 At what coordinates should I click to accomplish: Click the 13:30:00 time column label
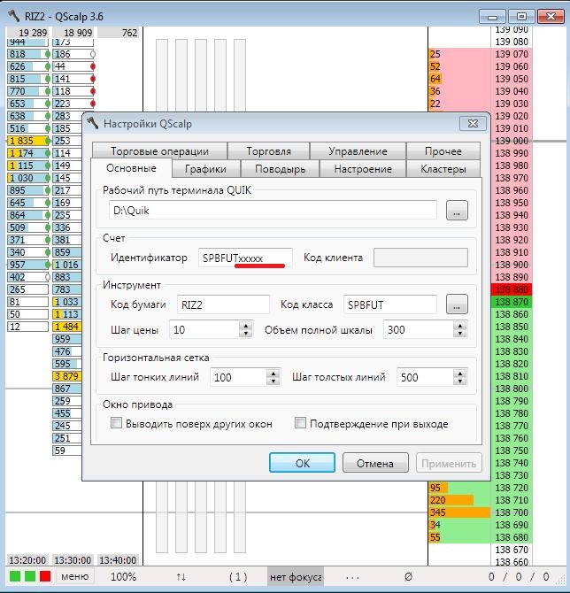point(73,560)
